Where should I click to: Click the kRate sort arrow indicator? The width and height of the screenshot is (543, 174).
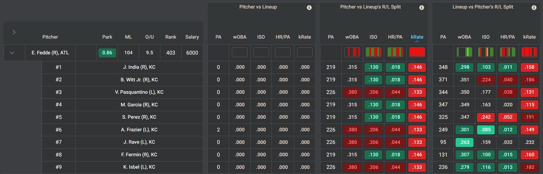[x=417, y=42]
